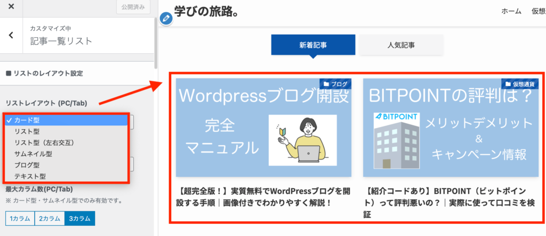
Task: Set max columns to 3カラム
Action: (x=80, y=218)
